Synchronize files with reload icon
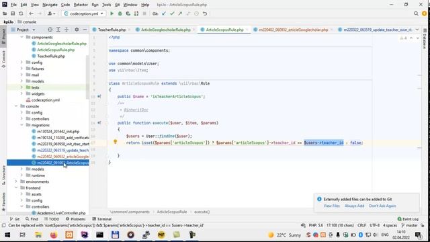Screen dimensions: 430x242 tap(21, 13)
